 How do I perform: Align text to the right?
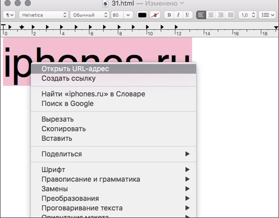tap(221, 15)
